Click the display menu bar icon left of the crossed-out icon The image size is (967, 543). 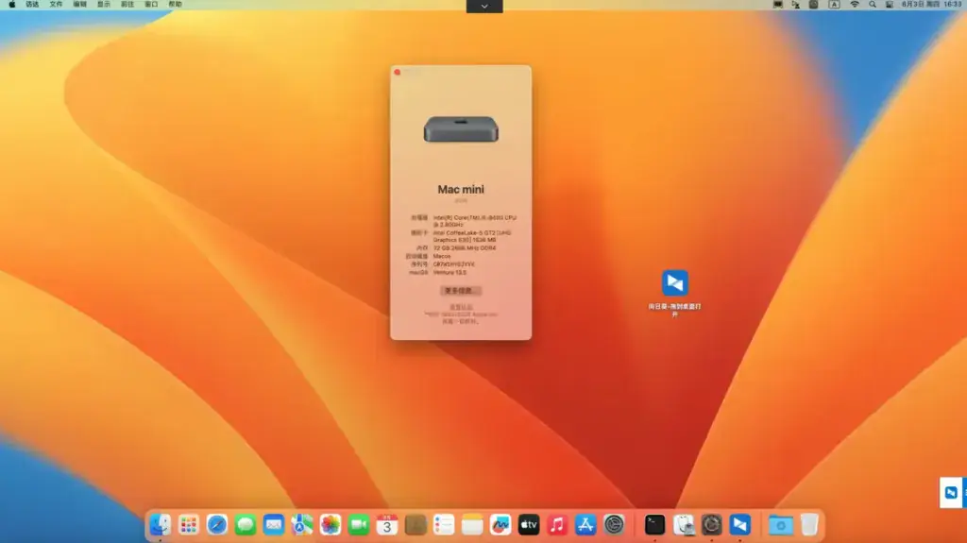point(778,5)
